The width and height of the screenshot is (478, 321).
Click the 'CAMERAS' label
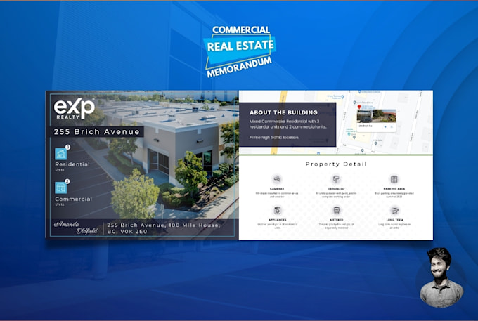tap(277, 189)
